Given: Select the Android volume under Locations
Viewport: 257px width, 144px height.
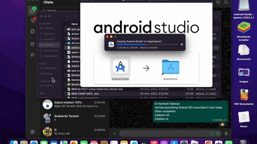Looking at the screenshot, I should [49, 86].
